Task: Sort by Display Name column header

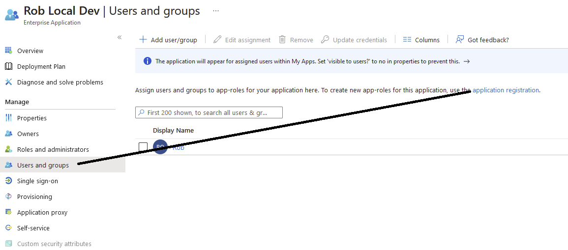Action: pos(173,130)
